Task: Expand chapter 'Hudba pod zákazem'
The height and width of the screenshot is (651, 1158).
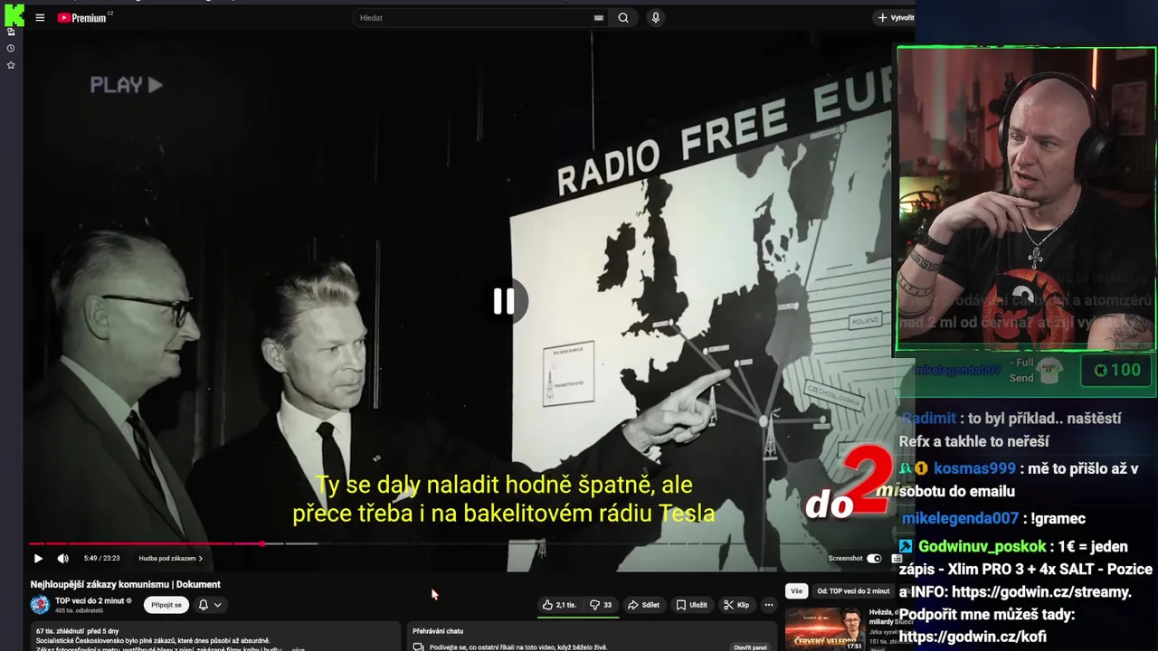Action: click(170, 558)
